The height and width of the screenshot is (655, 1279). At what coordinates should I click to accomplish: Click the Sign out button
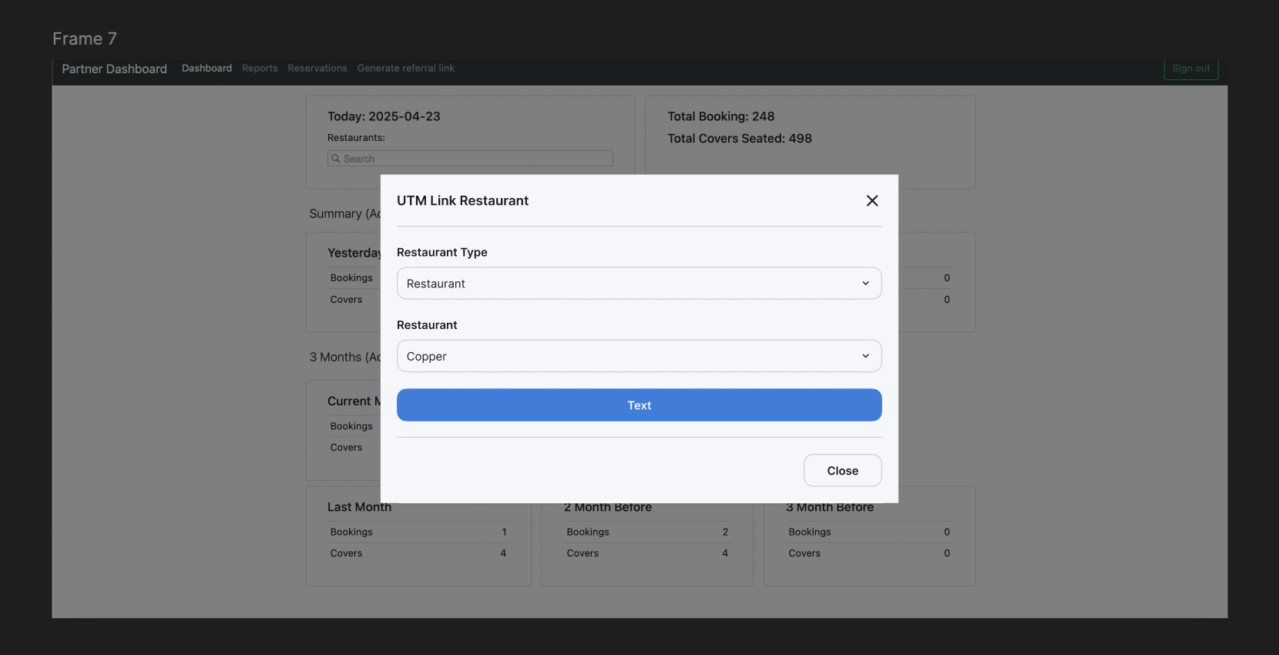click(x=1190, y=69)
